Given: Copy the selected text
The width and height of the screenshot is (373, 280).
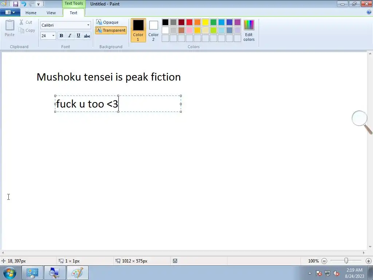Looking at the screenshot, I should (27, 30).
